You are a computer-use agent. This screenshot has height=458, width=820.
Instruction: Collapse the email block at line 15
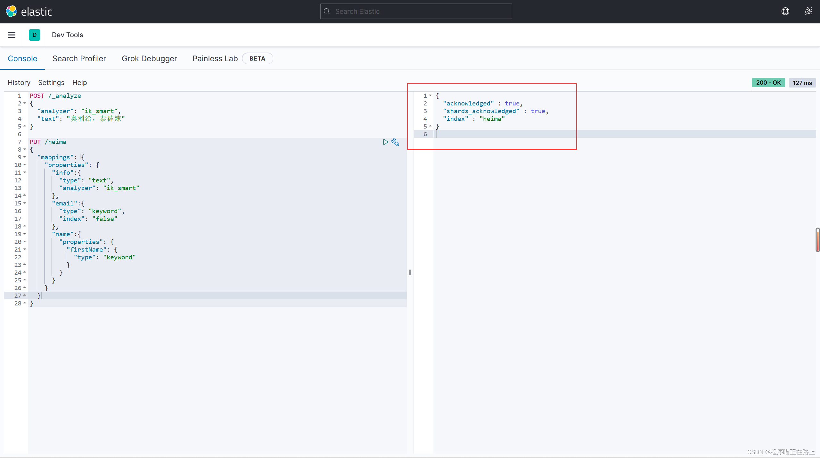[25, 203]
